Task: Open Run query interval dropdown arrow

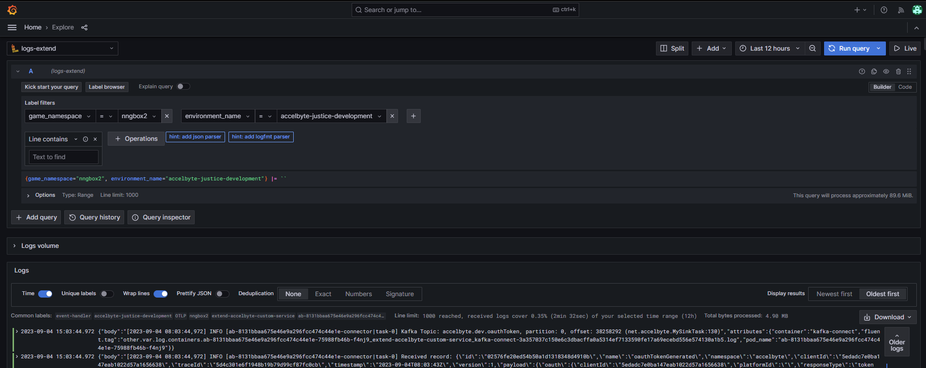Action: [x=879, y=48]
